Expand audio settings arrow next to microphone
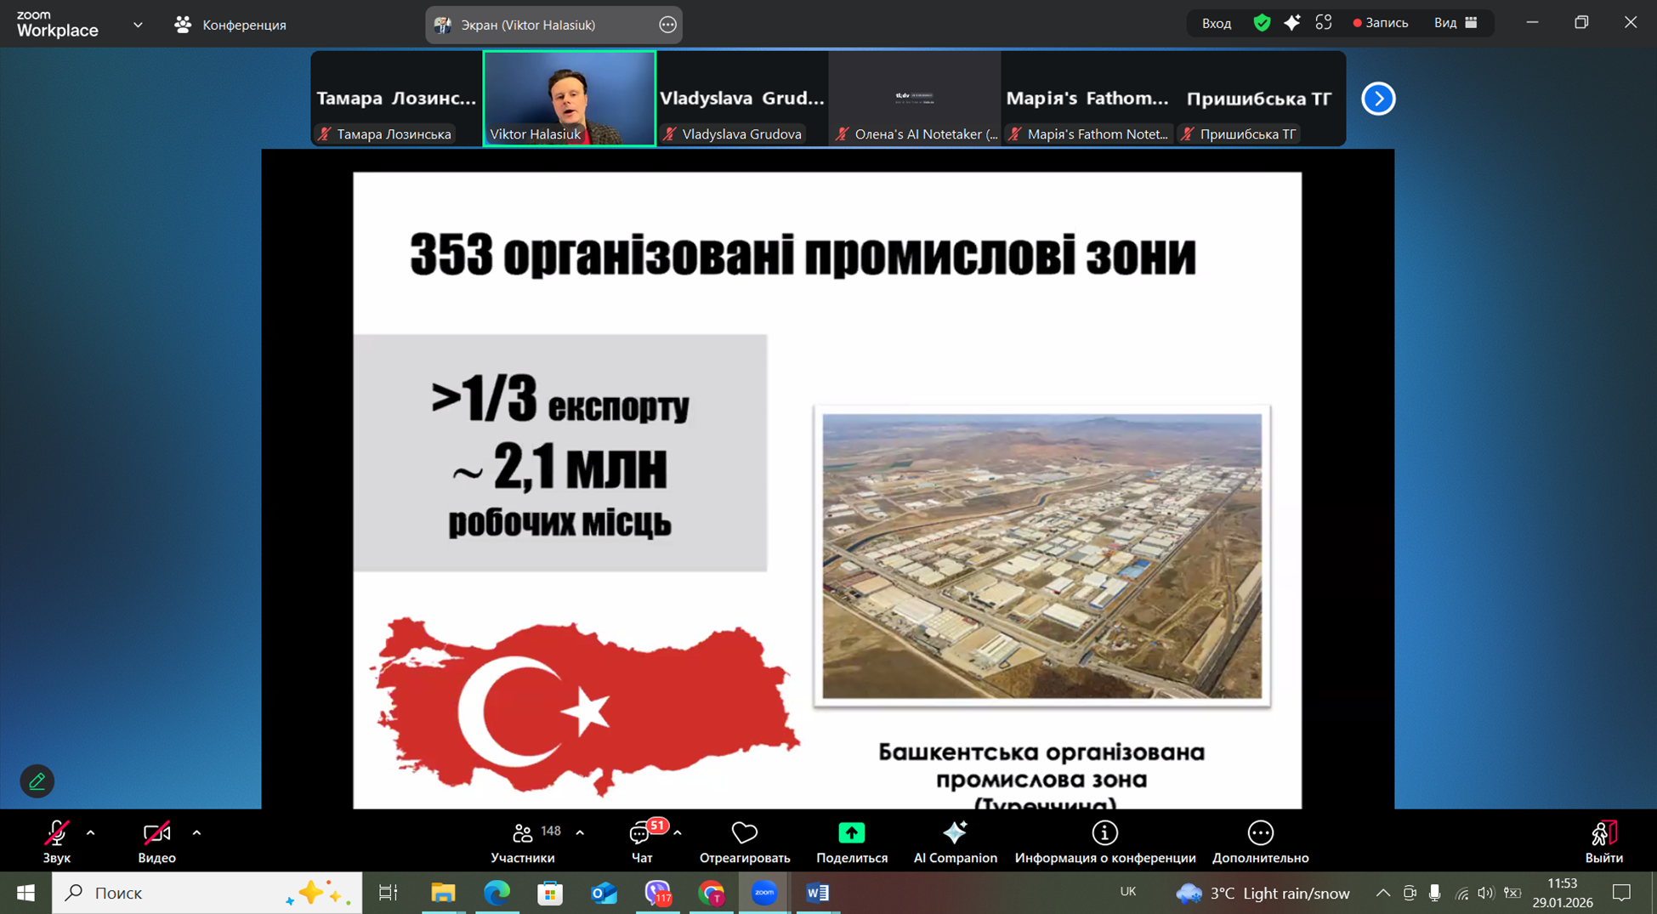 click(91, 833)
